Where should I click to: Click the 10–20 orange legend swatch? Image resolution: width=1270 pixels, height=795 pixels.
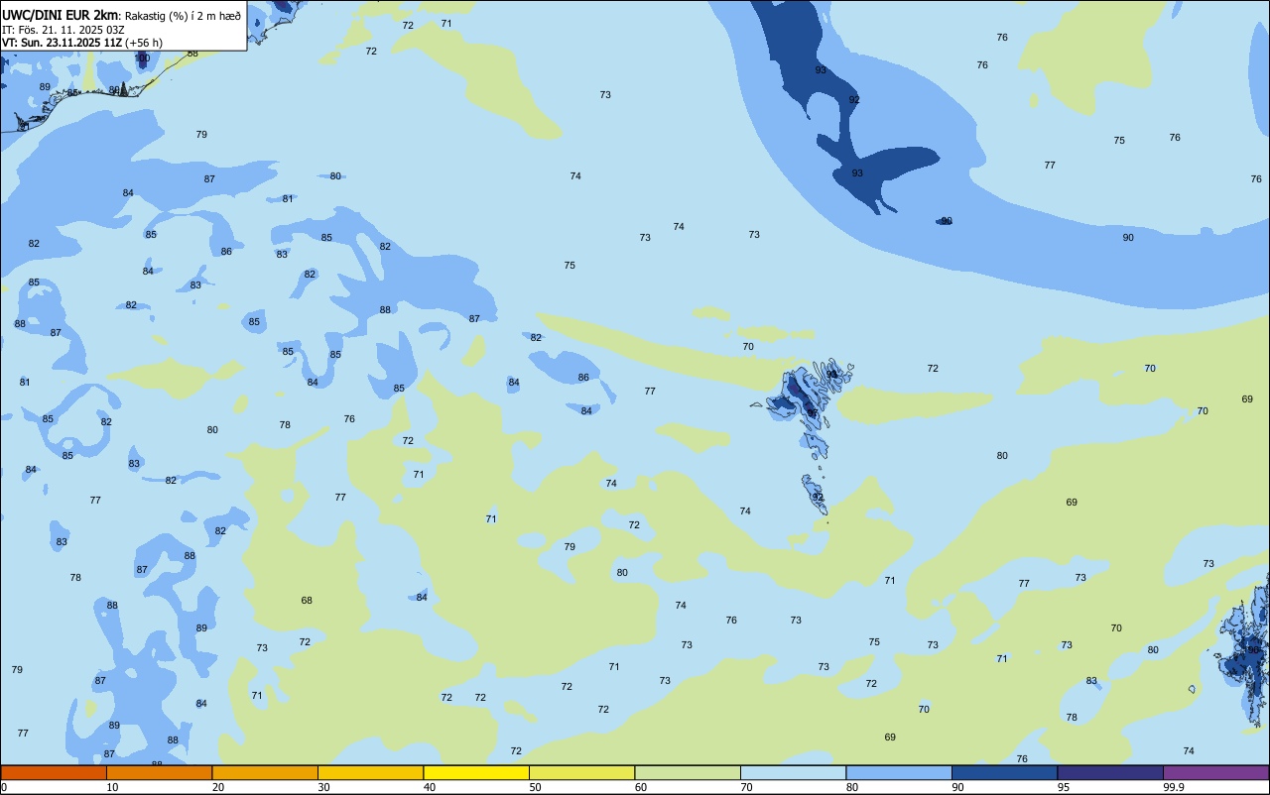click(x=159, y=772)
